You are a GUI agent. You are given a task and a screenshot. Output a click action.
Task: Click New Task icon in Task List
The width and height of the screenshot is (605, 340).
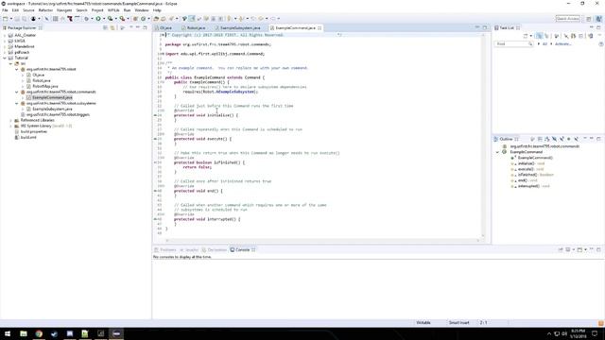(x=526, y=36)
